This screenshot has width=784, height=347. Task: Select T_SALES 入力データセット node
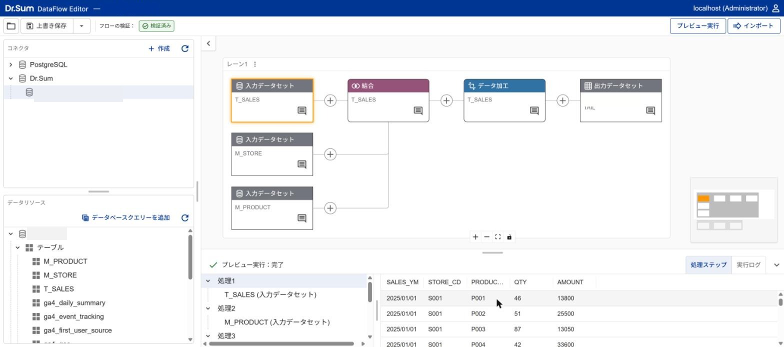(x=272, y=100)
